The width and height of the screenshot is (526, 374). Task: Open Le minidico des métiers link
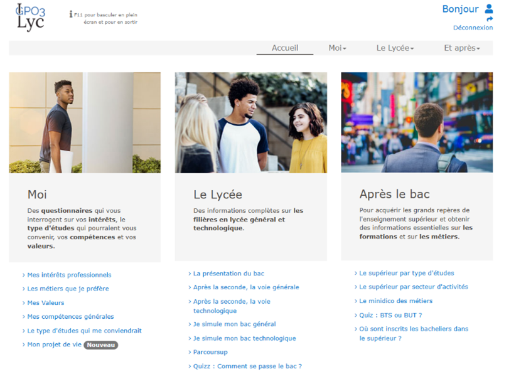pyautogui.click(x=395, y=301)
